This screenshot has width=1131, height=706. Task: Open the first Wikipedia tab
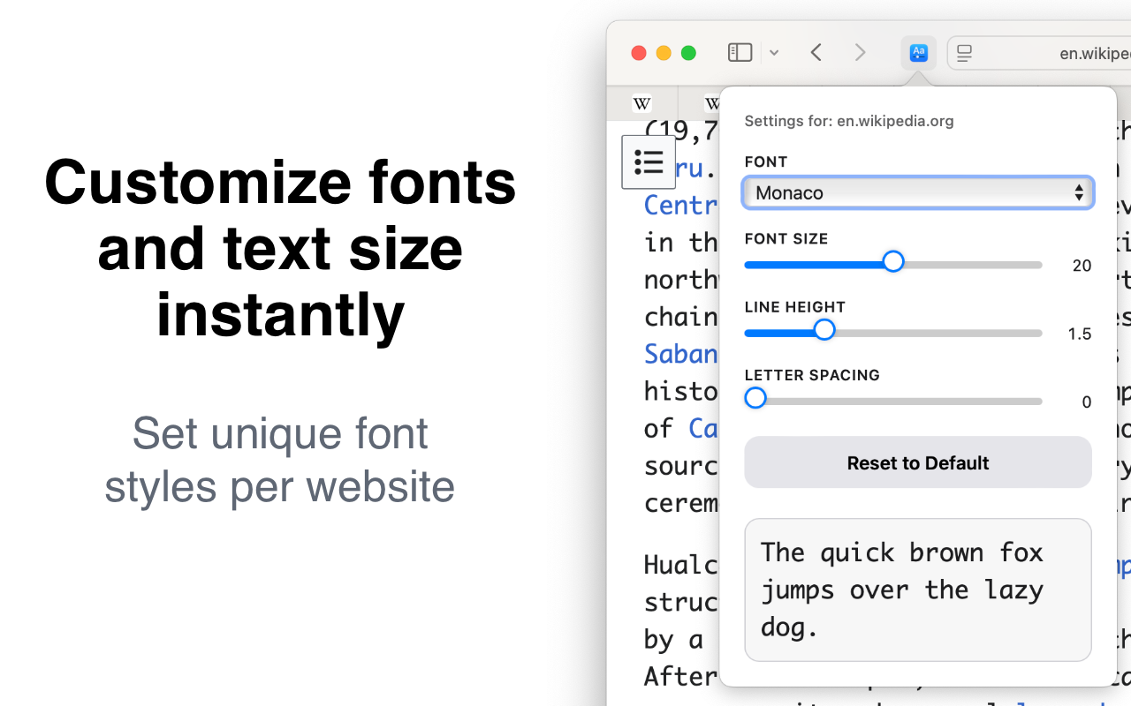tap(642, 104)
